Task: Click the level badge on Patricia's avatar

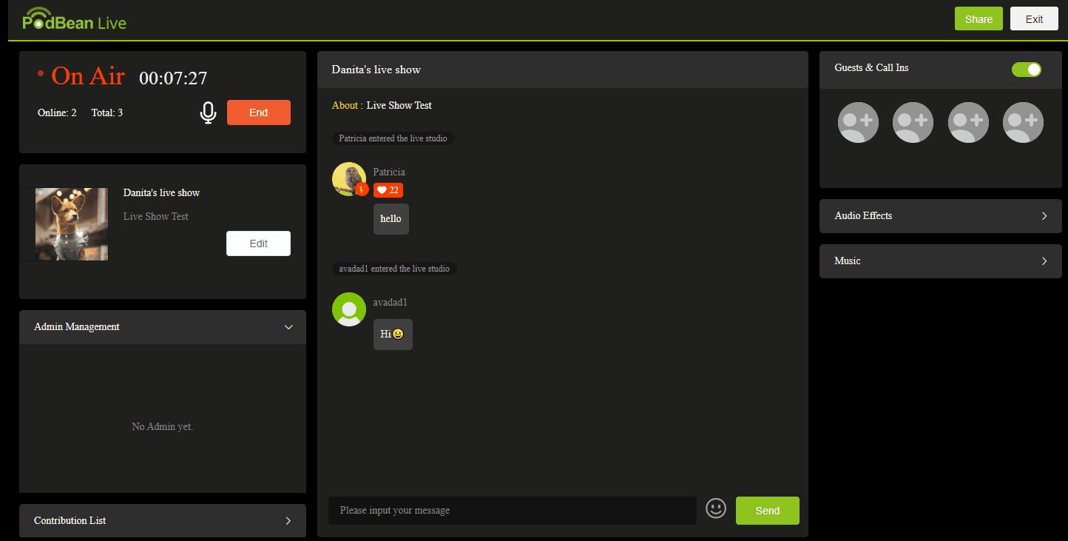Action: click(362, 190)
